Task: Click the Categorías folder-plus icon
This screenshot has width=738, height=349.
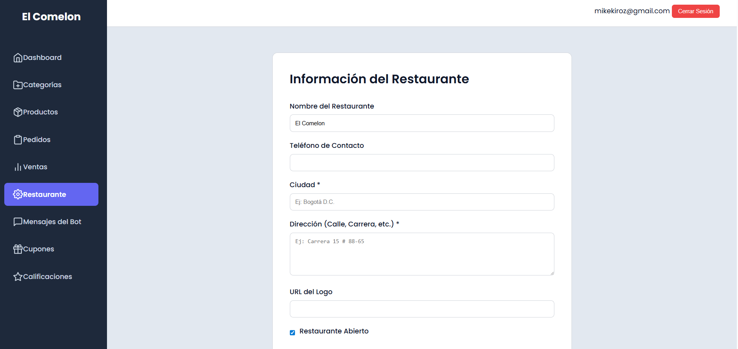Action: [18, 85]
